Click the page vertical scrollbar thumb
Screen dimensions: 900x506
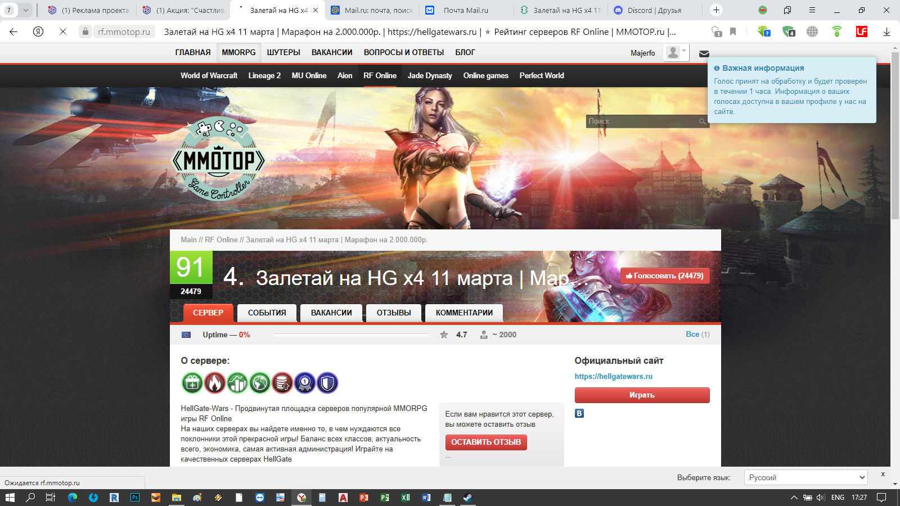[x=895, y=135]
